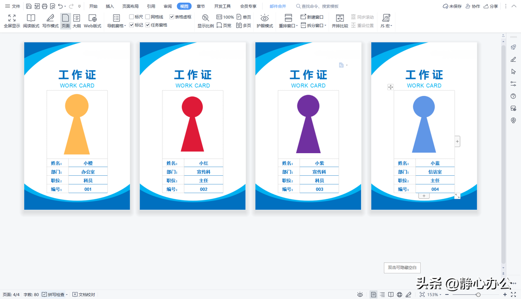Open settings sliders icon in right sidebar

(x=513, y=84)
